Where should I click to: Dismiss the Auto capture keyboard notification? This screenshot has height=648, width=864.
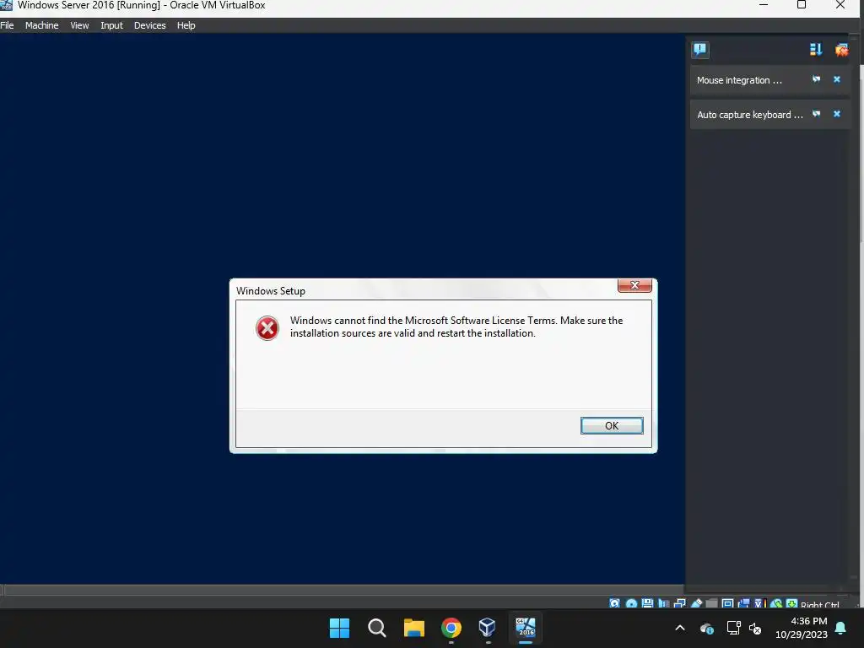pyautogui.click(x=836, y=114)
